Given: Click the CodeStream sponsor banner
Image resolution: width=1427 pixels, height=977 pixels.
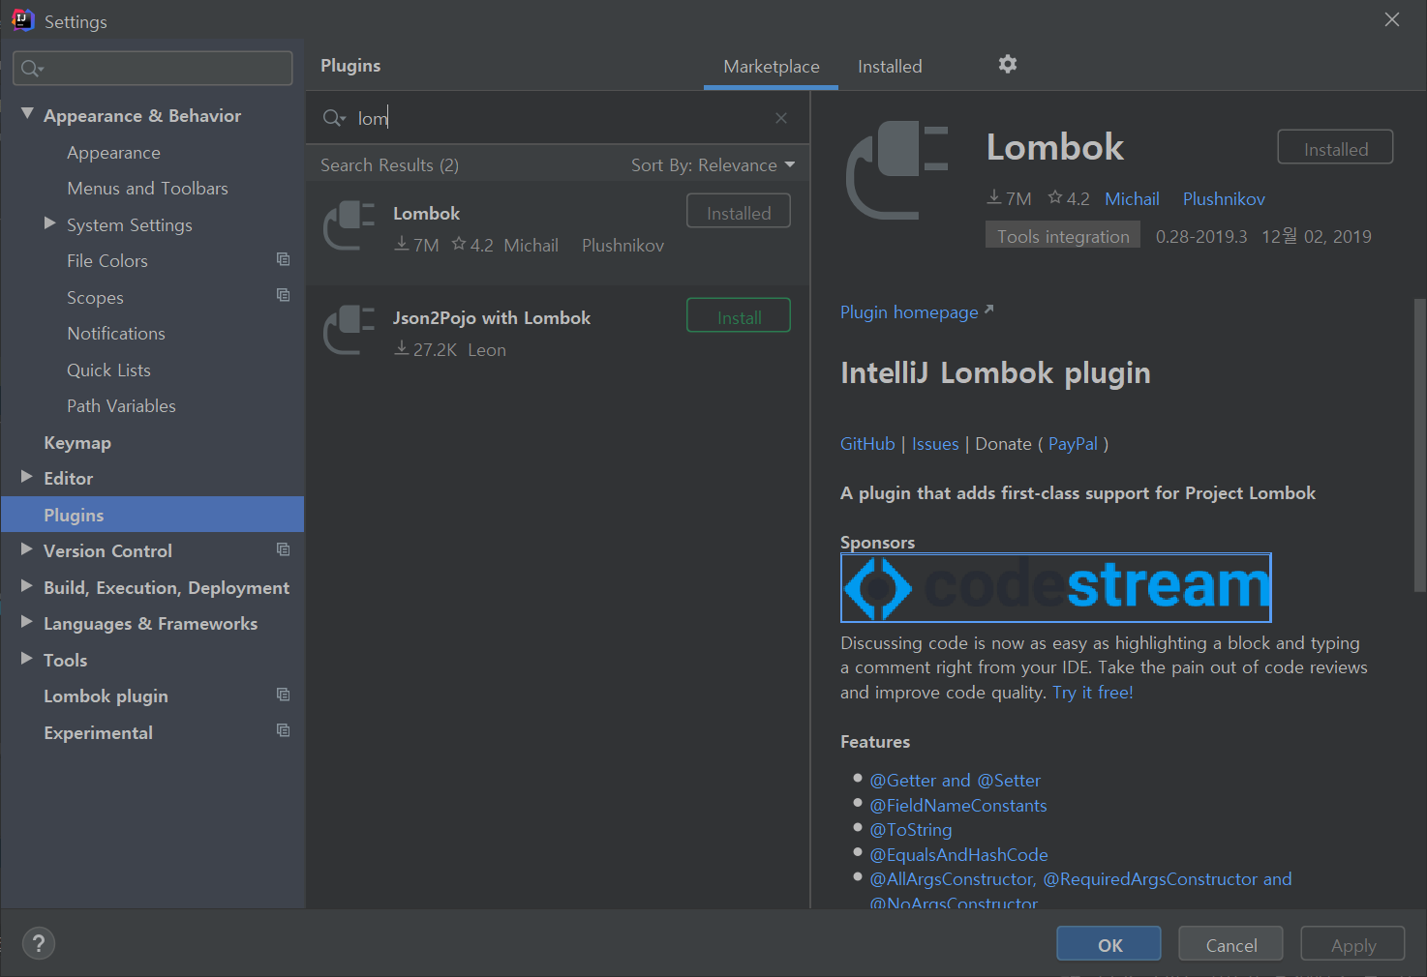Looking at the screenshot, I should click(x=1055, y=587).
